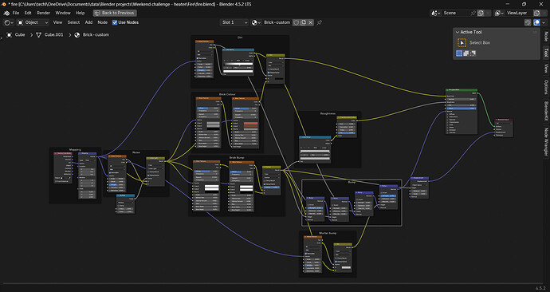Unlink the Brick-custom material with X
Viewport: 550px width, 292px height.
point(310,22)
